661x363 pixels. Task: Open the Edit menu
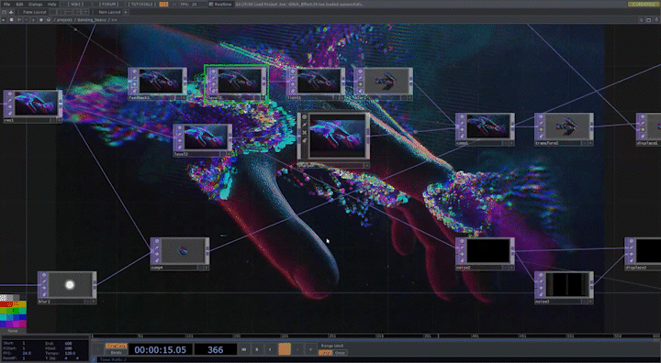pos(19,5)
